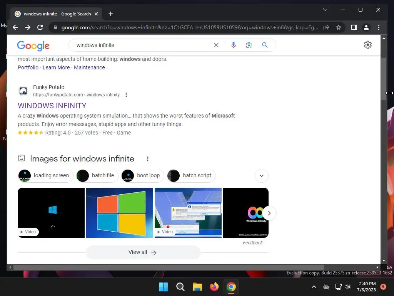The height and width of the screenshot is (296, 394).
Task: Start voice search with microphone
Action: (x=234, y=45)
